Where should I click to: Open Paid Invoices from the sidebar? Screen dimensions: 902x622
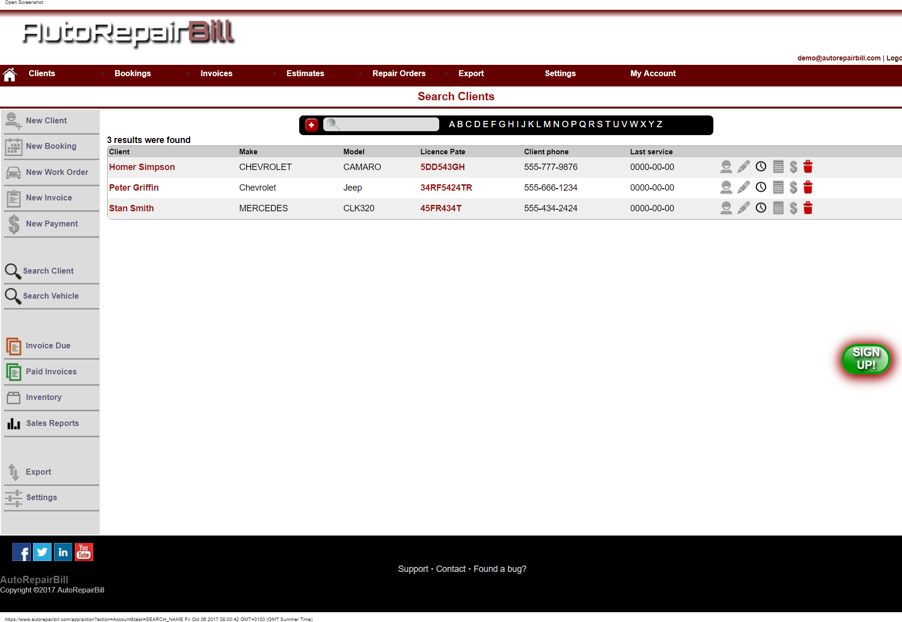tap(13, 371)
